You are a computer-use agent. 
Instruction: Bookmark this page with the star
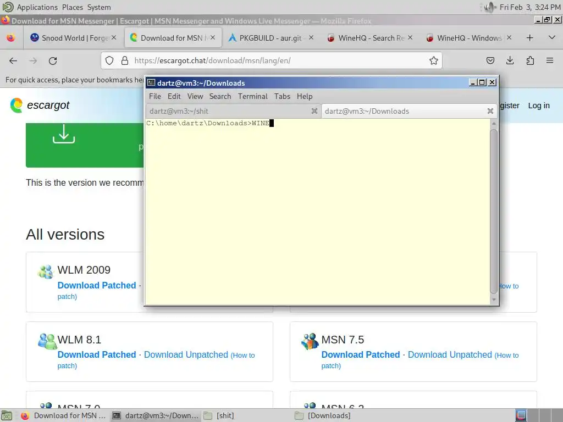click(x=434, y=60)
